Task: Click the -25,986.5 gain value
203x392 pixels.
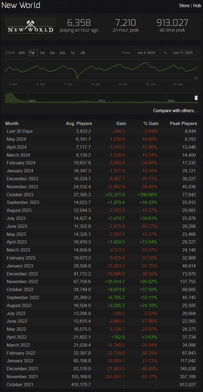Action: point(115,274)
